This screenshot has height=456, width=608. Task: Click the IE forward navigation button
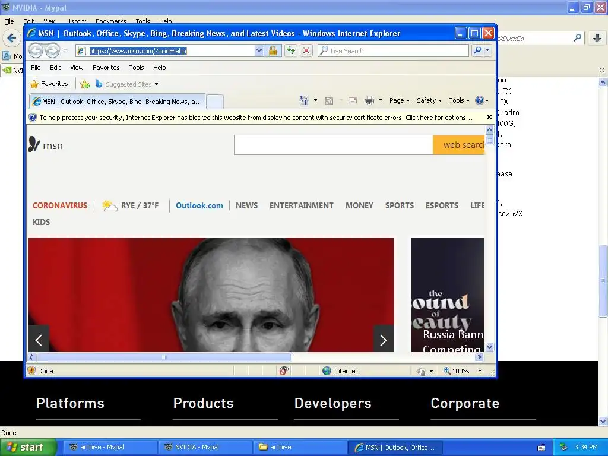52,50
